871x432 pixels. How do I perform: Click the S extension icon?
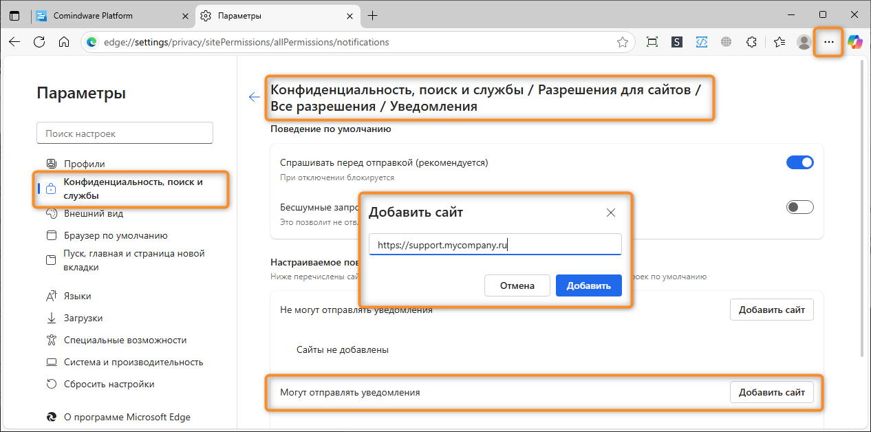pyautogui.click(x=677, y=42)
